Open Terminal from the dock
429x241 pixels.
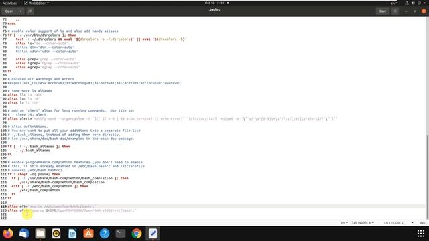(121, 234)
